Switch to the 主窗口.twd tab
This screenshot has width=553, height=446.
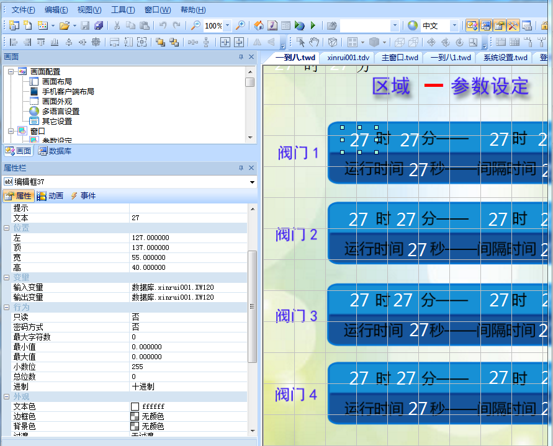click(400, 57)
